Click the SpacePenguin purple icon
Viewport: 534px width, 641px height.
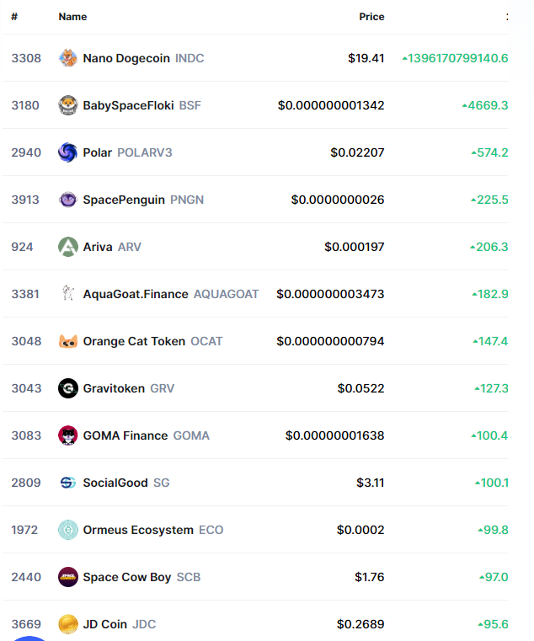click(x=68, y=200)
